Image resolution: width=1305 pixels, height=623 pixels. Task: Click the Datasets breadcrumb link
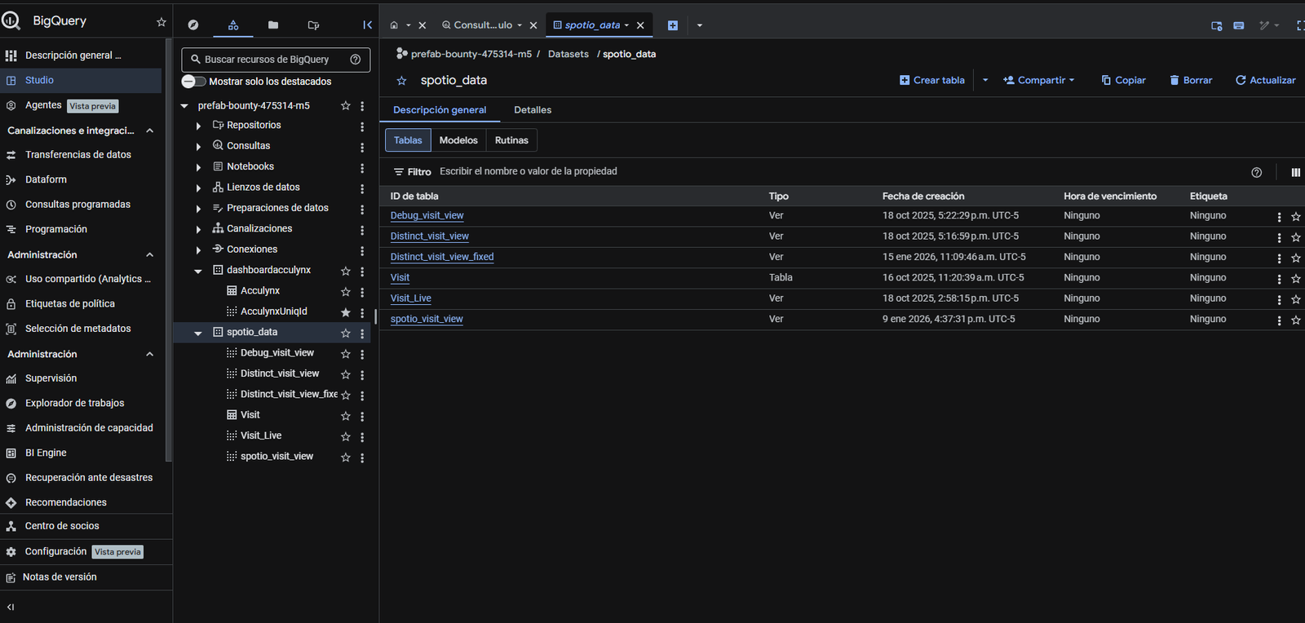tap(568, 54)
